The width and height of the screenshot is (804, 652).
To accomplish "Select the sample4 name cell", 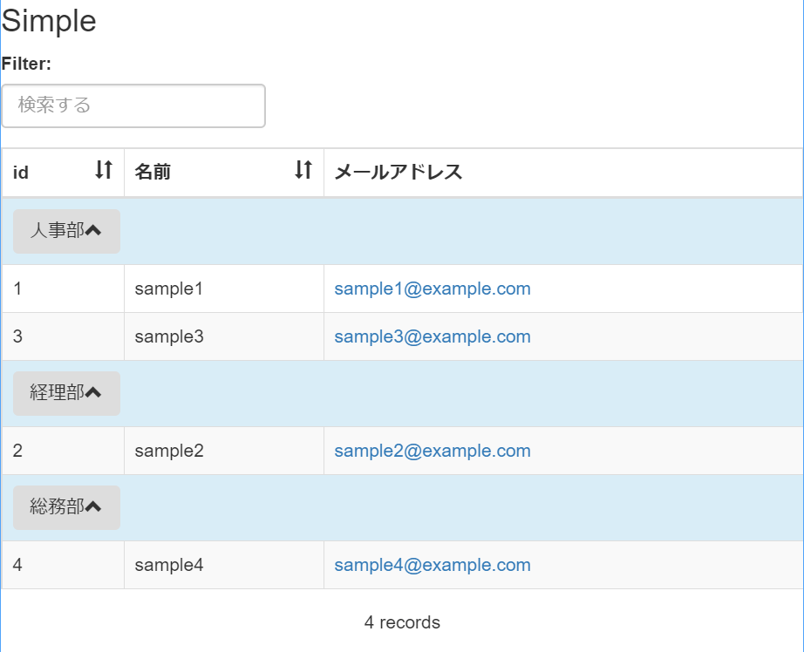I will [168, 565].
